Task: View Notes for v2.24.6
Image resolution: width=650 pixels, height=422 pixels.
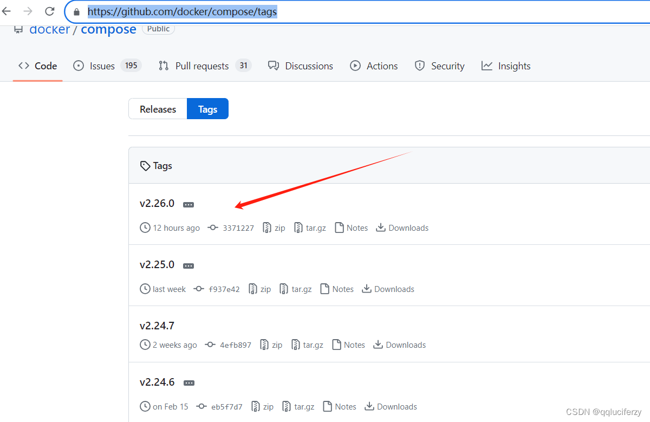Action: pos(340,407)
